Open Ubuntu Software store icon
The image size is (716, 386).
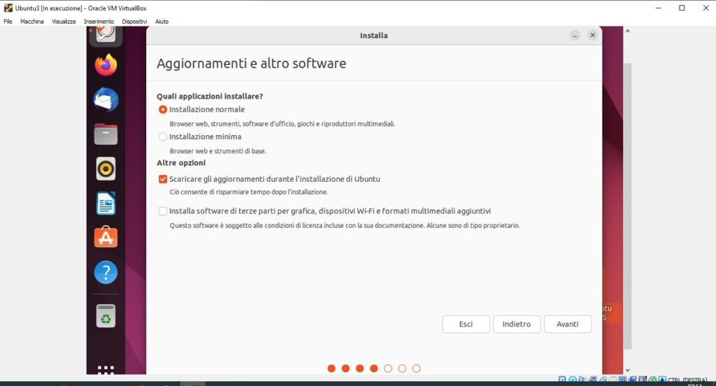click(x=106, y=237)
